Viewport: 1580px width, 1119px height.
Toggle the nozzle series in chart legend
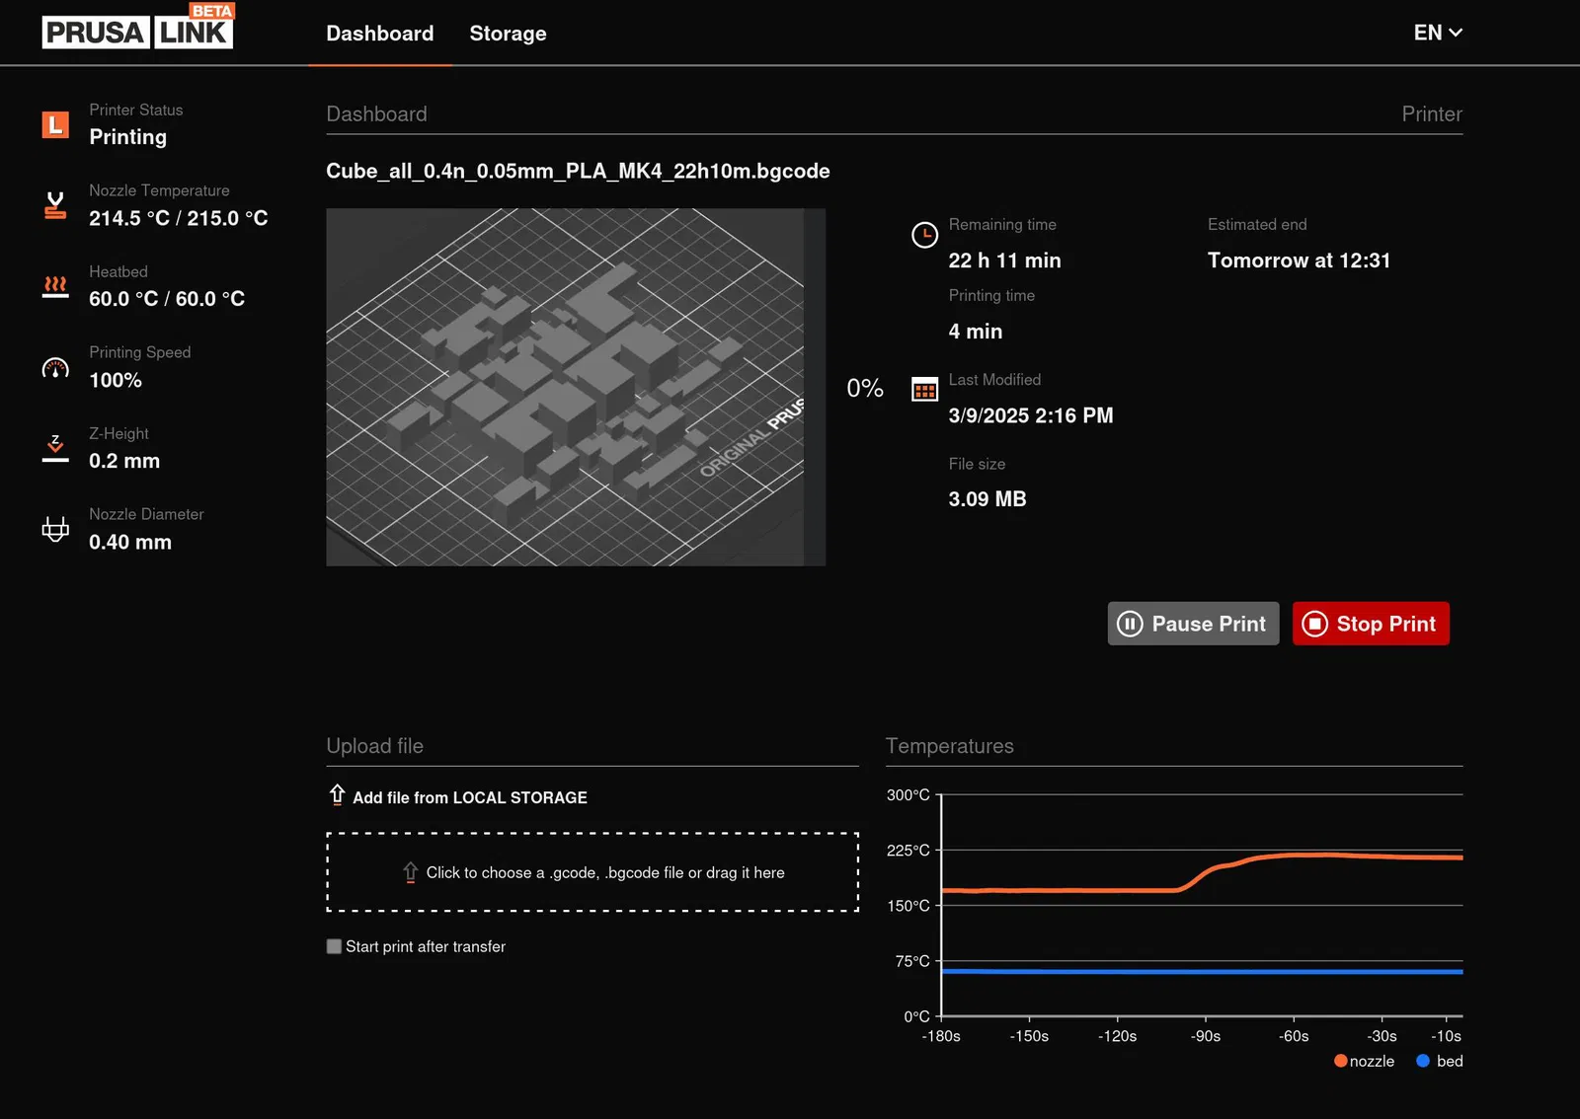(1364, 1061)
